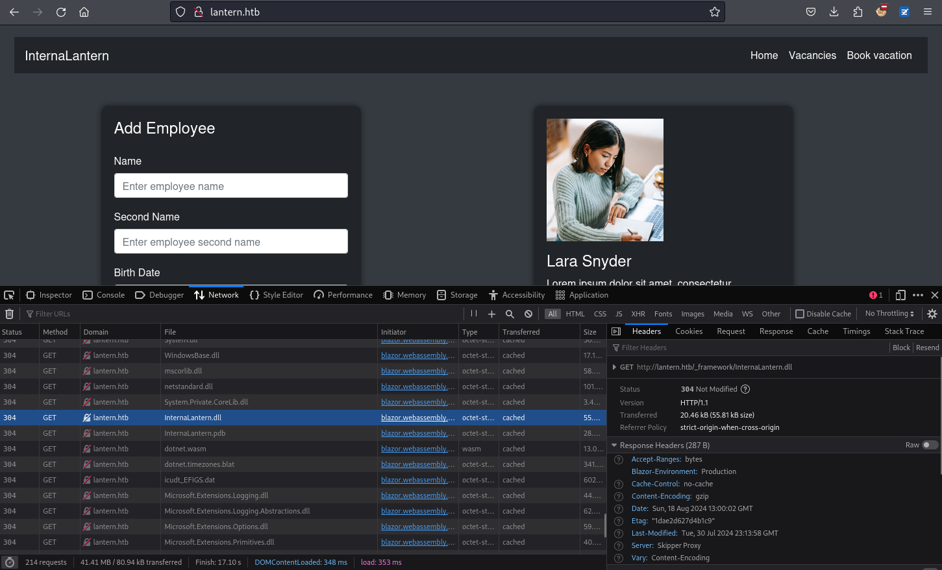Add a new custom request
Screen dimensions: 942x570
(x=491, y=314)
